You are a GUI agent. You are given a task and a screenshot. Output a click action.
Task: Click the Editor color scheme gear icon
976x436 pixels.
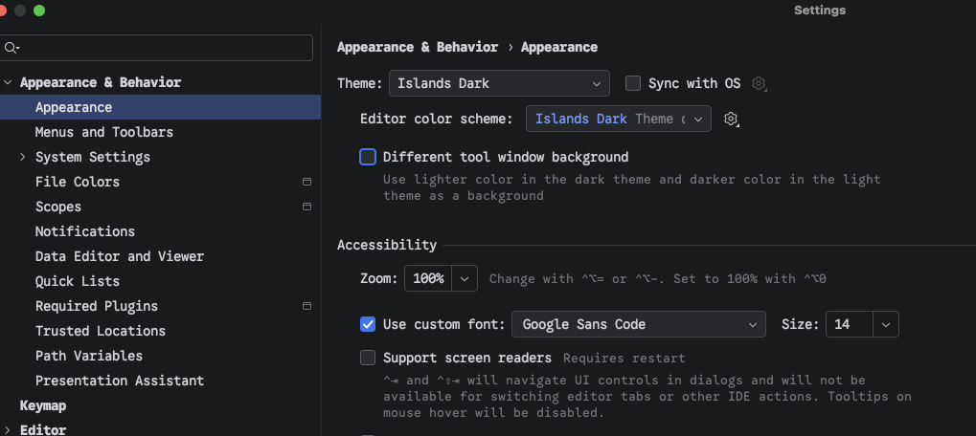click(x=732, y=119)
